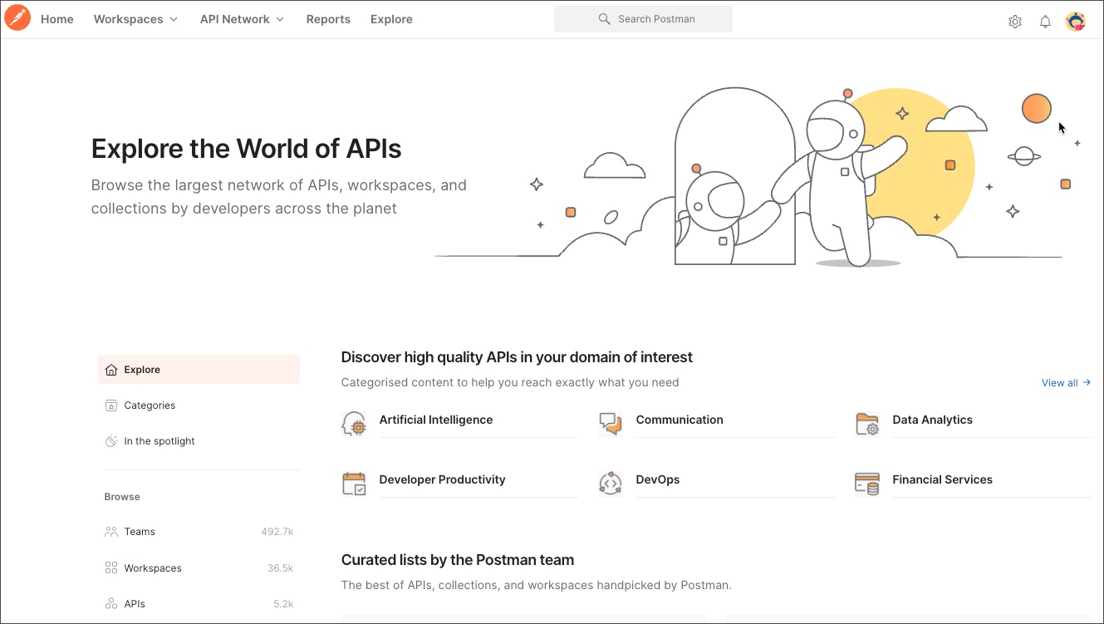The image size is (1104, 624).
Task: Open the Financial Services category link
Action: coord(942,479)
